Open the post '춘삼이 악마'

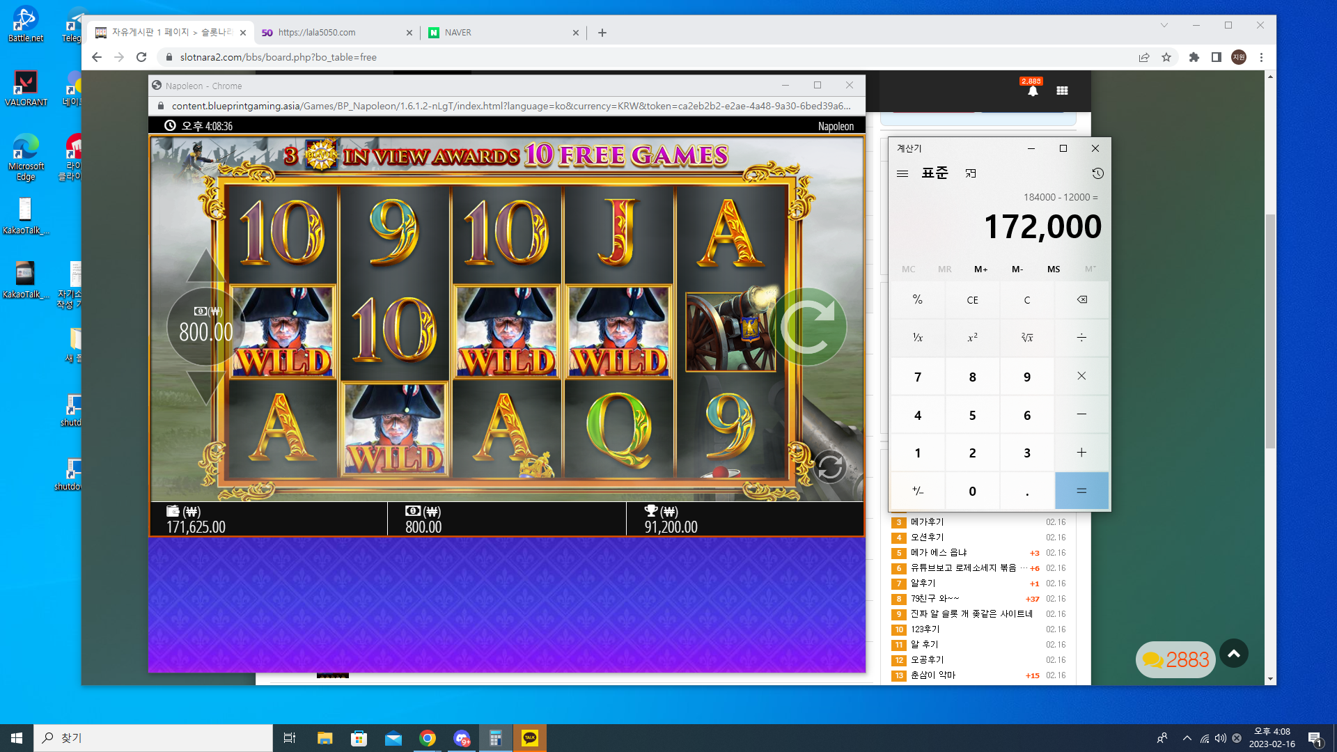(x=933, y=675)
